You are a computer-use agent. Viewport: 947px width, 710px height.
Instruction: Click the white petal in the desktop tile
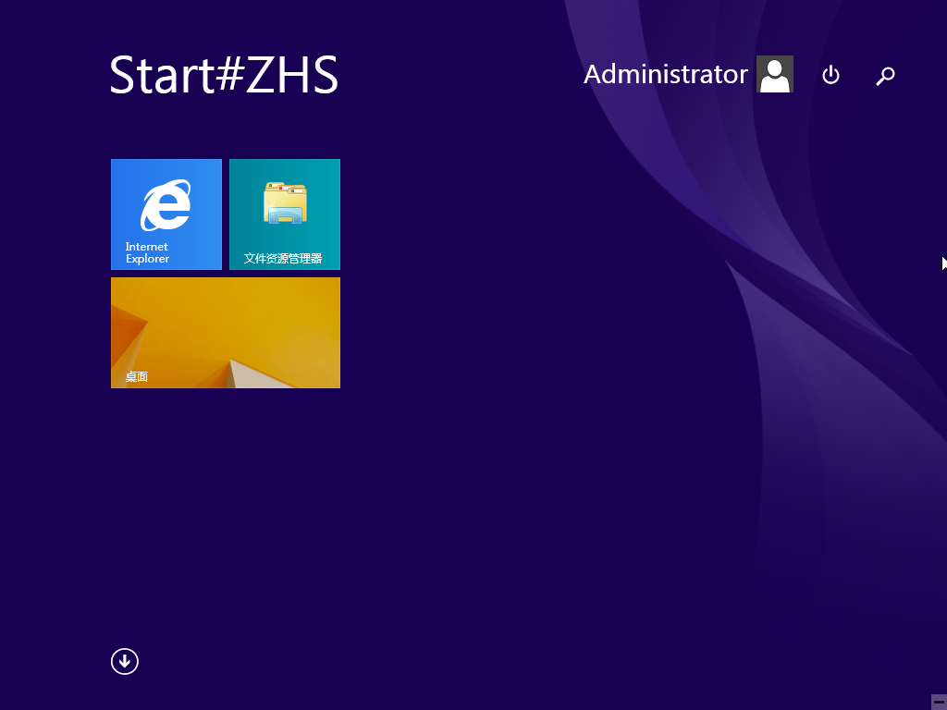[252, 374]
